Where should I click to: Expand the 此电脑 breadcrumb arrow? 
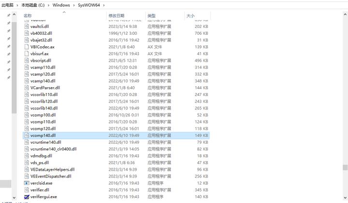pyautogui.click(x=17, y=5)
